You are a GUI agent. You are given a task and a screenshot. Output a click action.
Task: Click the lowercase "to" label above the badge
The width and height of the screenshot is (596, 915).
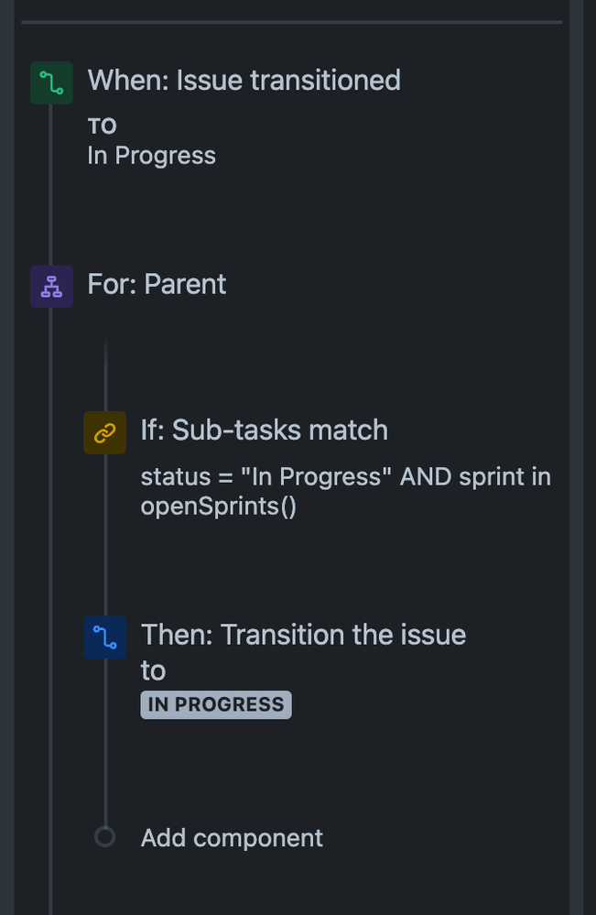point(153,670)
